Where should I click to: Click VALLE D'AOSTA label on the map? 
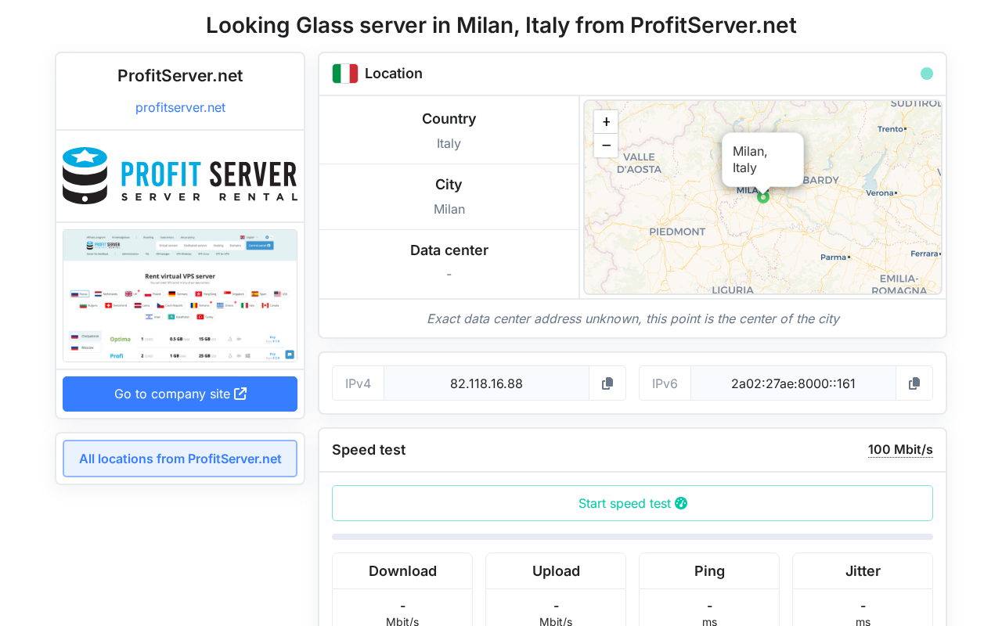tap(639, 163)
